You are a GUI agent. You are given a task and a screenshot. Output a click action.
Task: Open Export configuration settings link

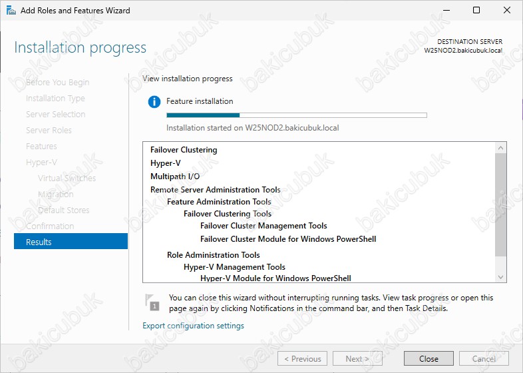(193, 326)
